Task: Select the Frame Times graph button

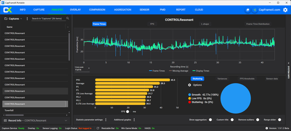Action: click(99, 24)
